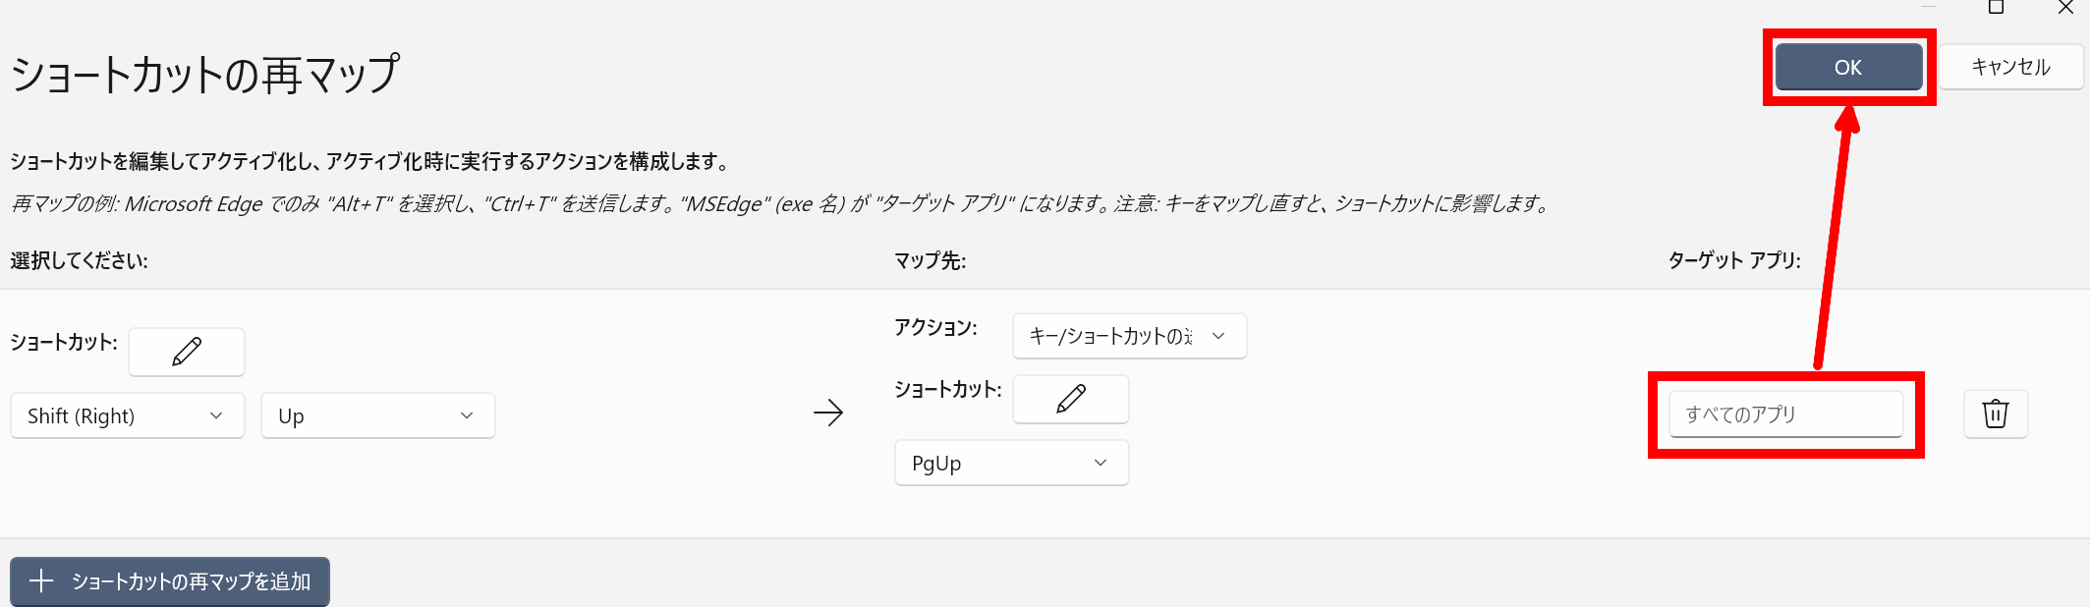Click the pencil icon to edit source shortcut
Image resolution: width=2090 pixels, height=607 pixels.
click(187, 352)
